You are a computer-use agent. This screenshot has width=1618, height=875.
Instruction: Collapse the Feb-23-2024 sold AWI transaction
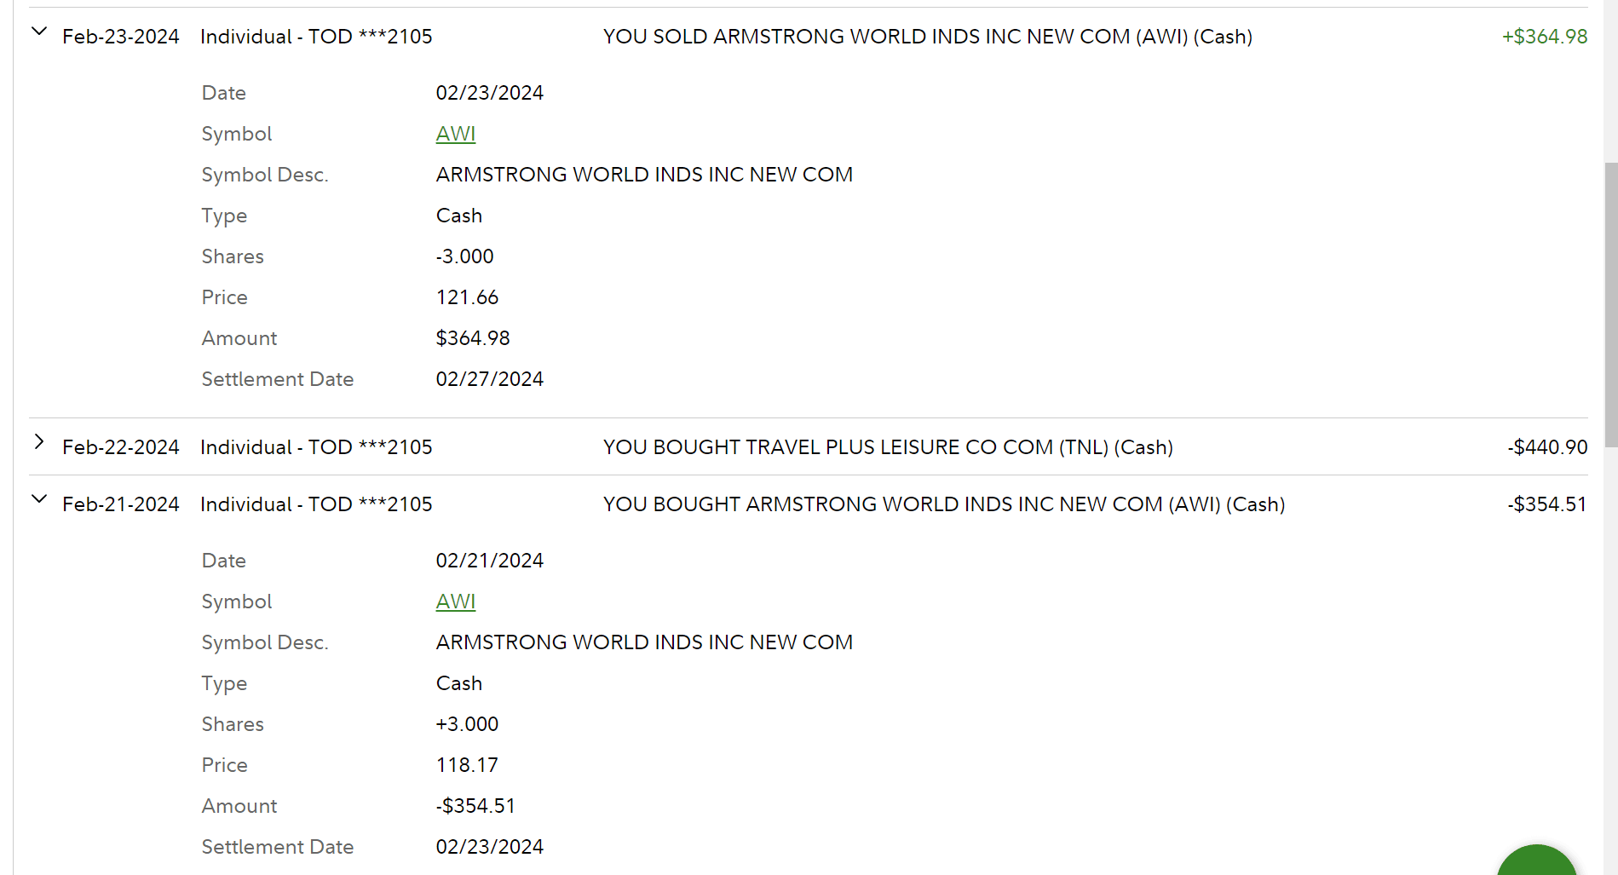(x=39, y=32)
